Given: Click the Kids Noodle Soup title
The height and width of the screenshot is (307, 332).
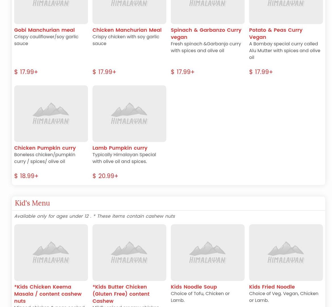Looking at the screenshot, I should click(x=194, y=287).
